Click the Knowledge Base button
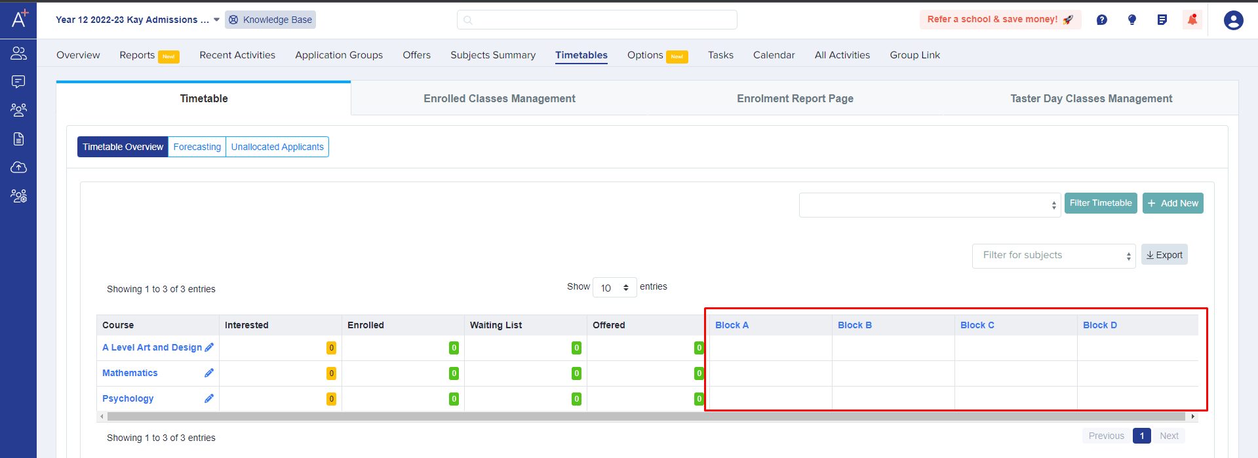Viewport: 1258px width, 458px height. 271,20
